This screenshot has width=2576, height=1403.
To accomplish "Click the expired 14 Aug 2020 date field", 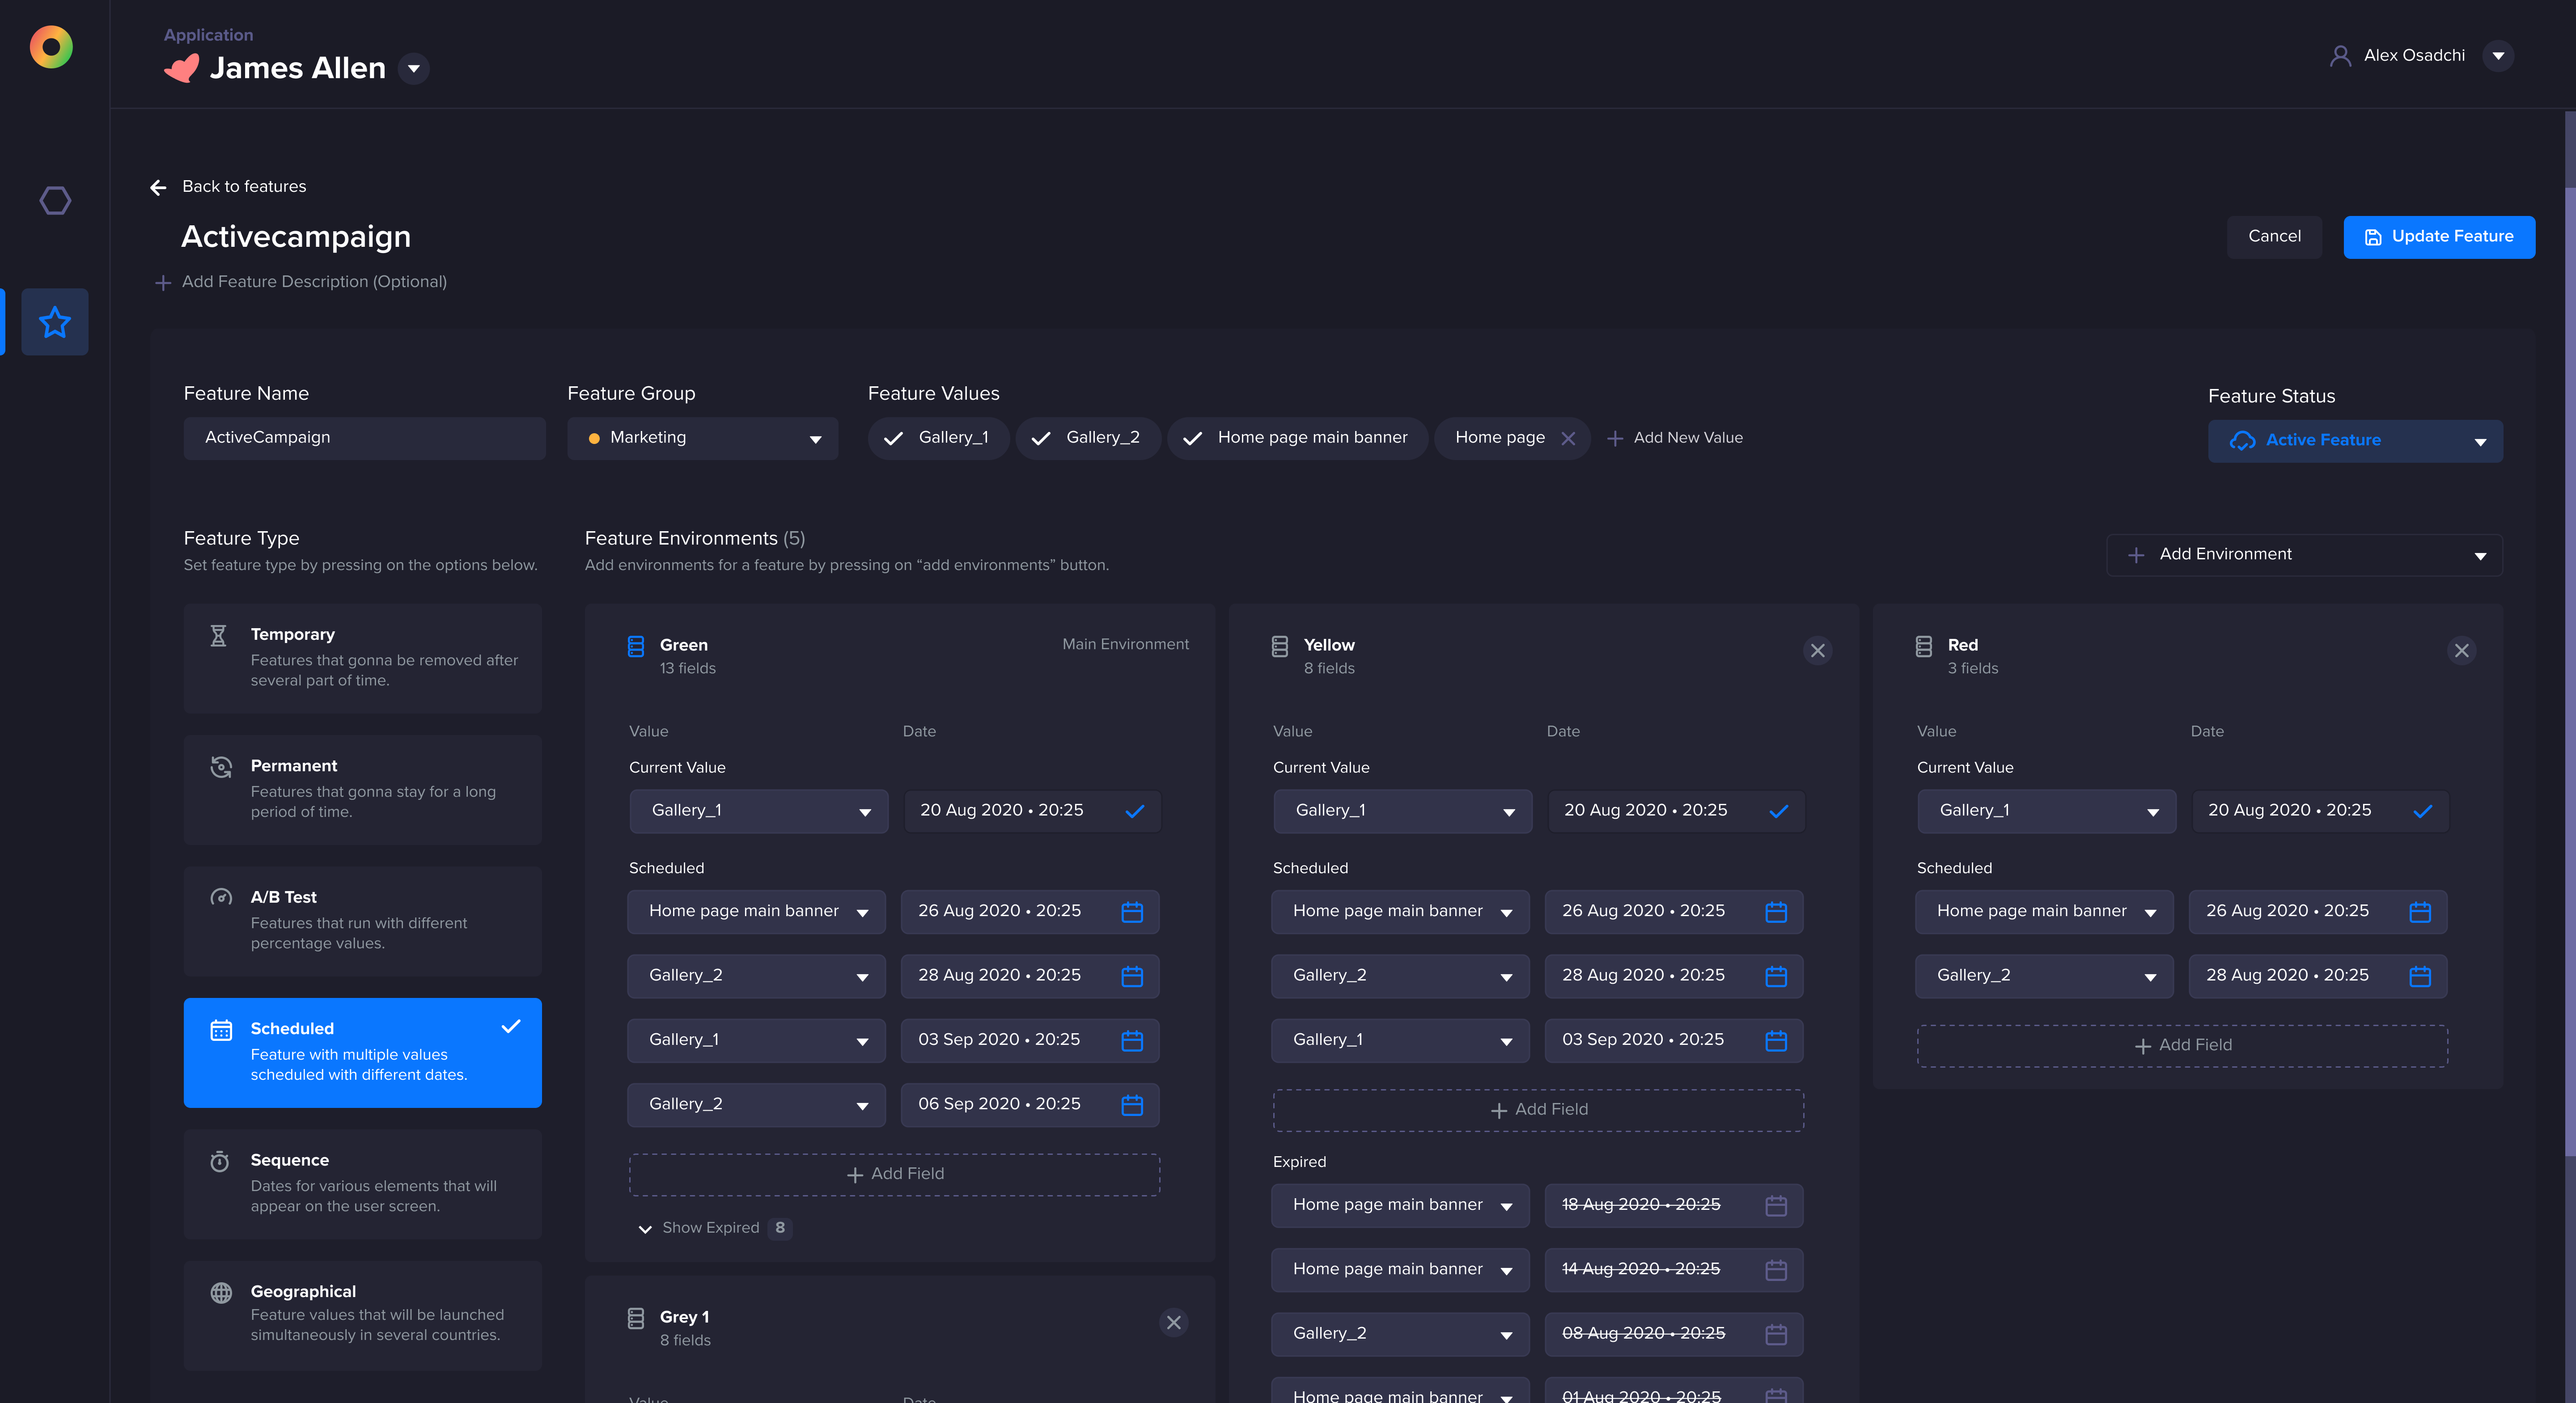I will coord(1673,1270).
